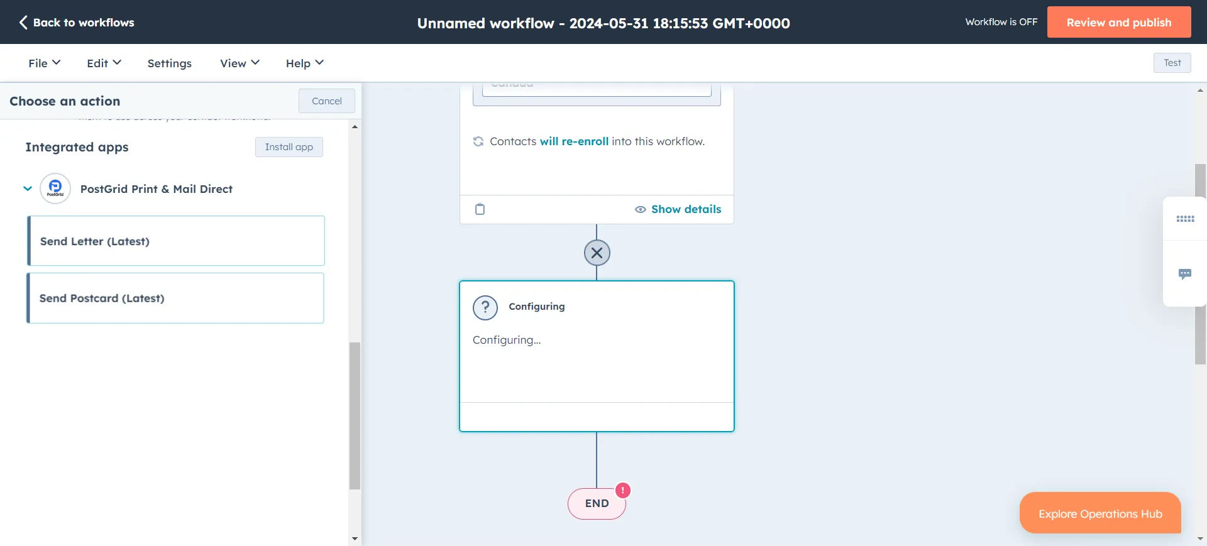
Task: Click the Show details link
Action: [678, 209]
